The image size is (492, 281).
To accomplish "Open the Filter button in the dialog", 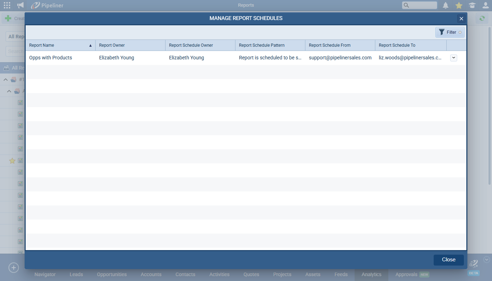I will [x=450, y=32].
